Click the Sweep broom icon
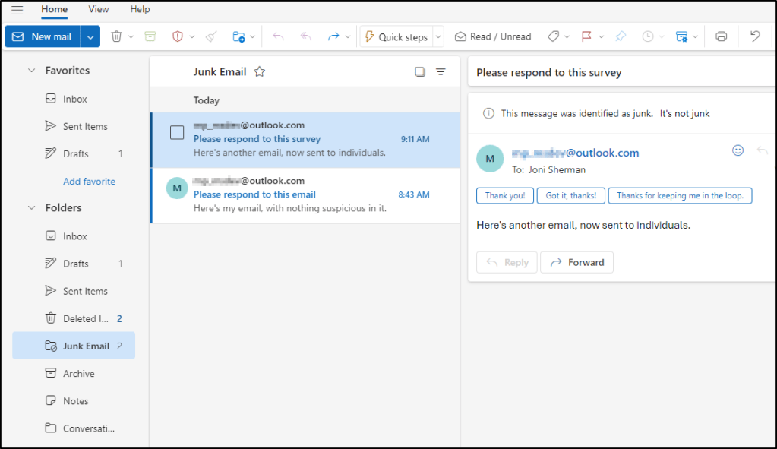This screenshot has height=449, width=777. click(x=211, y=36)
